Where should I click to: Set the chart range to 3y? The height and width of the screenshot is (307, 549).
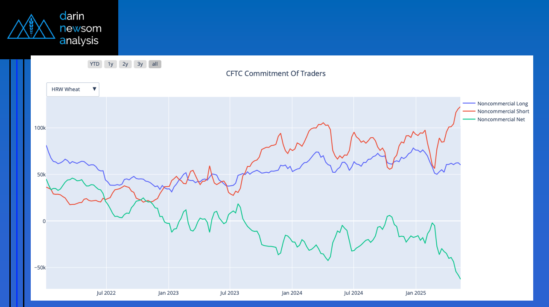(140, 64)
